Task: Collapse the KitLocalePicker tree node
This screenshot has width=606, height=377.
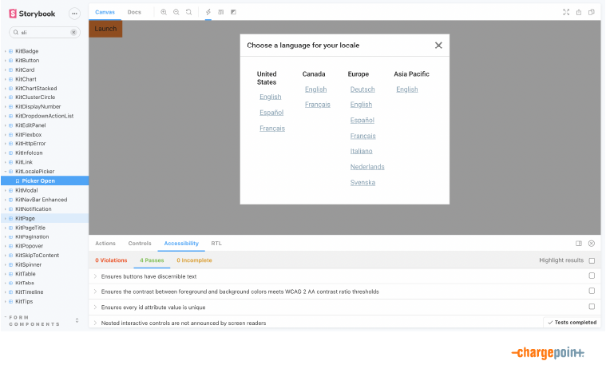Action: click(6, 171)
